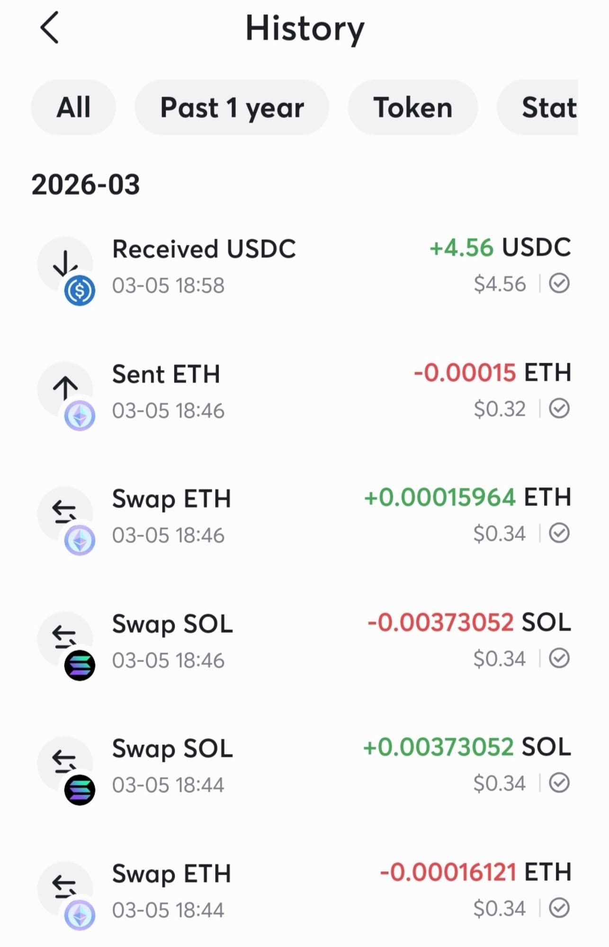Tap swap icon for -0.00373052 SOL
The width and height of the screenshot is (609, 947).
(64, 637)
